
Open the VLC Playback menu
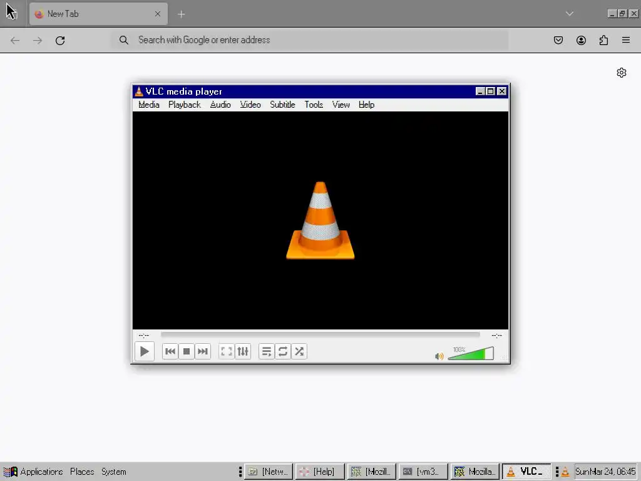click(185, 105)
